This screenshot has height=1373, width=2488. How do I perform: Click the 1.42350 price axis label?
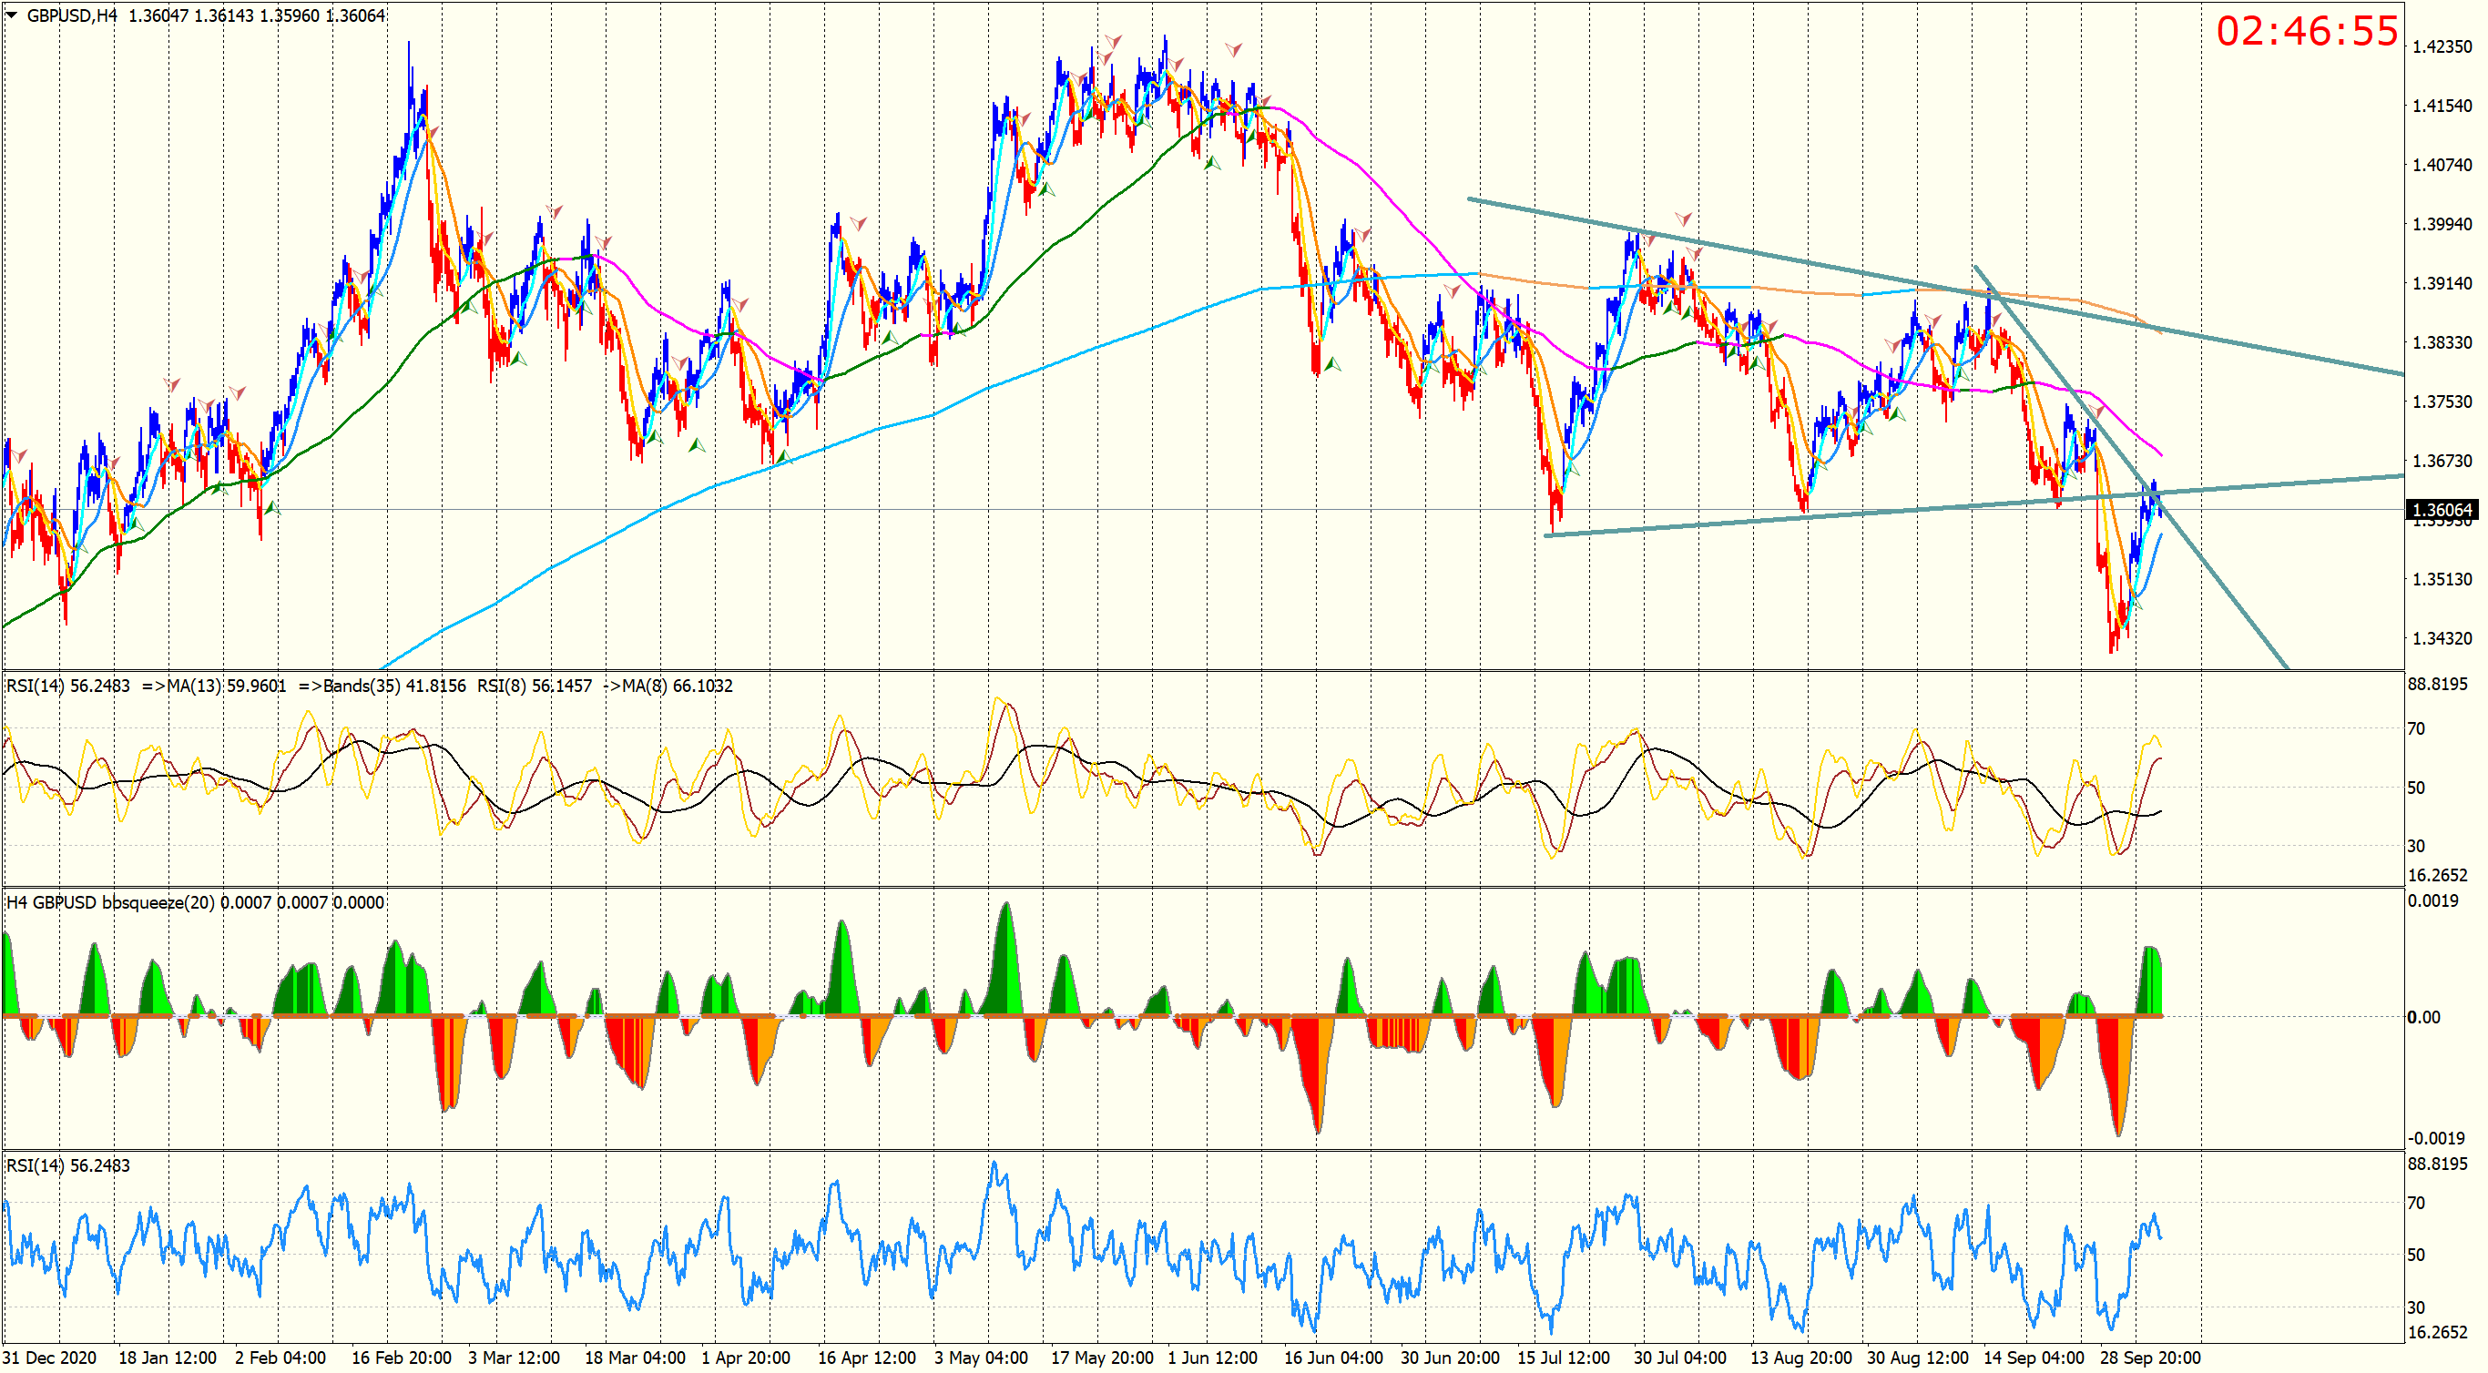2442,46
